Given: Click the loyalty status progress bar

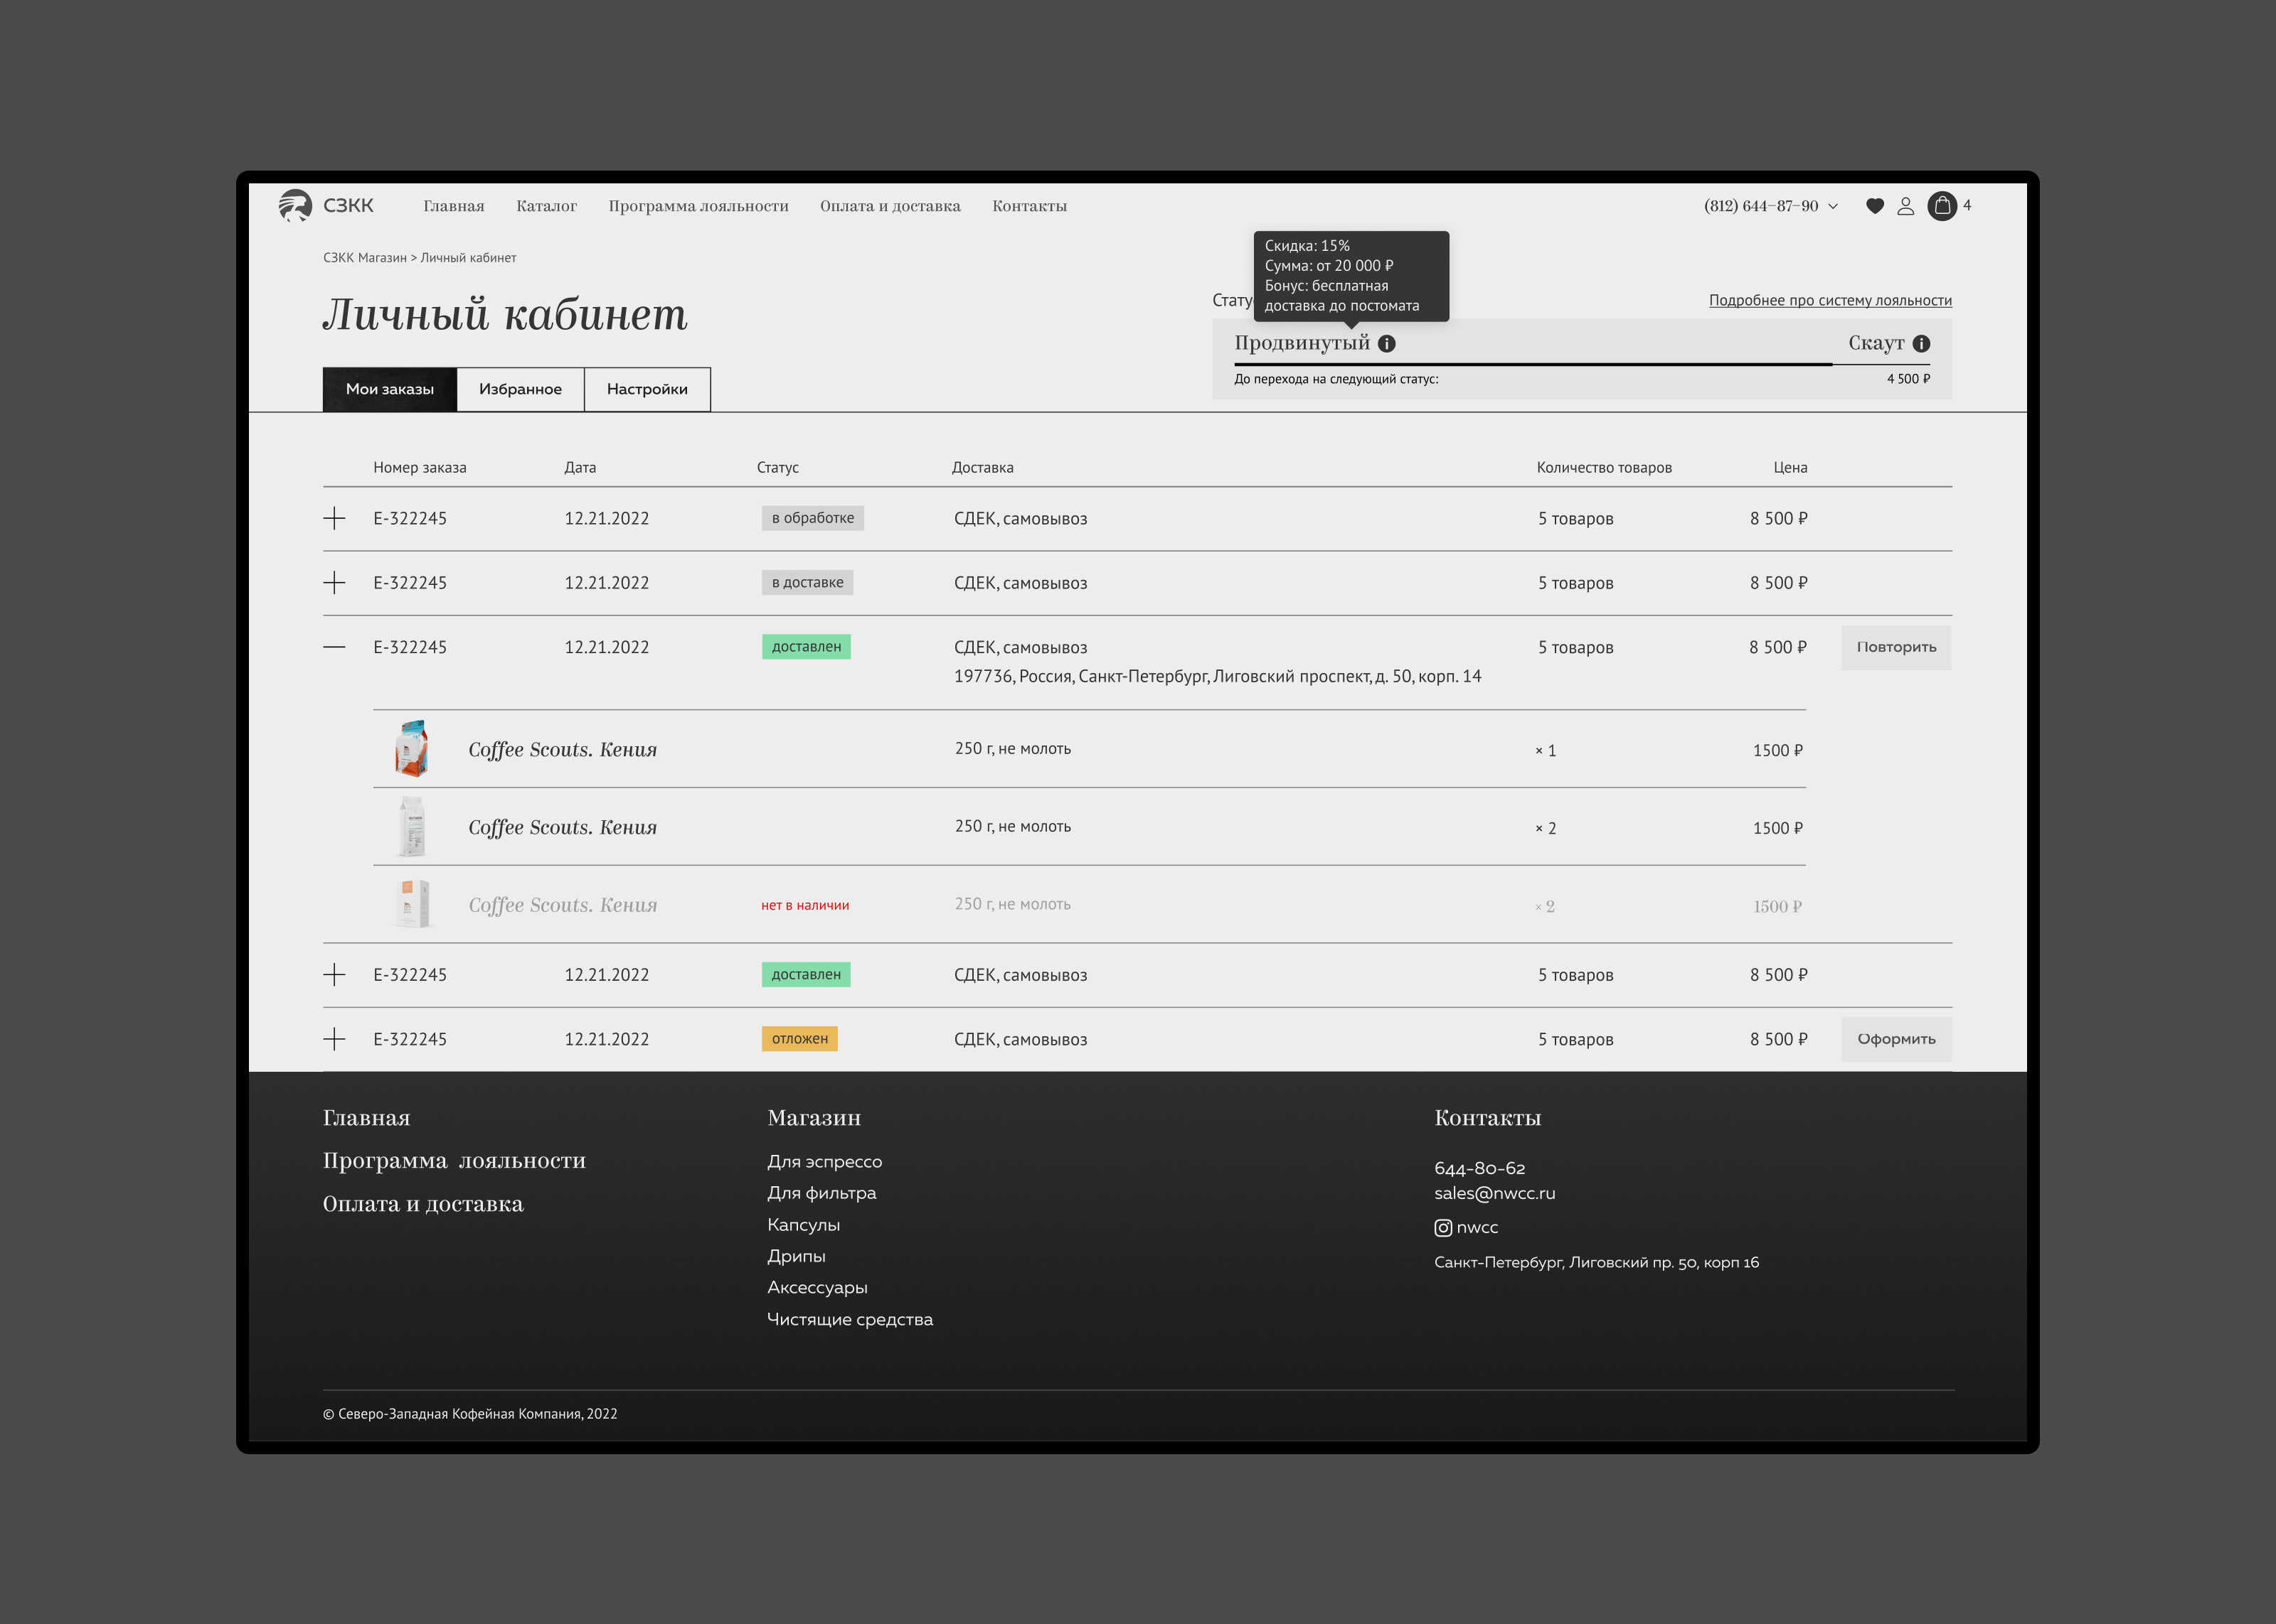Looking at the screenshot, I should pos(1580,364).
